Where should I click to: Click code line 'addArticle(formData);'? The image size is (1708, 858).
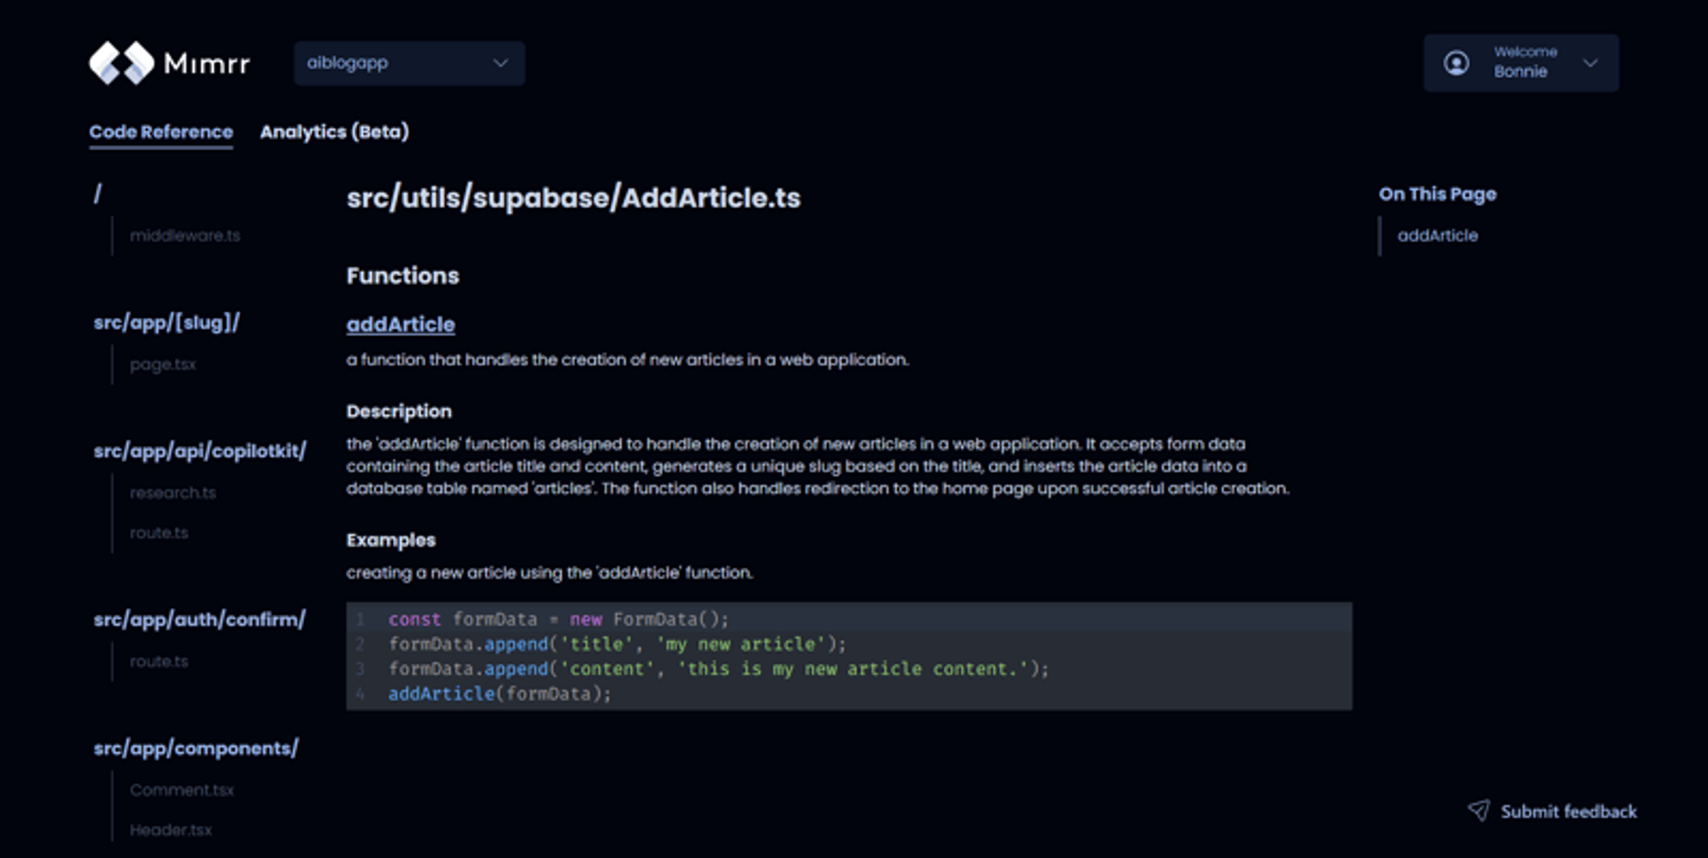point(500,693)
